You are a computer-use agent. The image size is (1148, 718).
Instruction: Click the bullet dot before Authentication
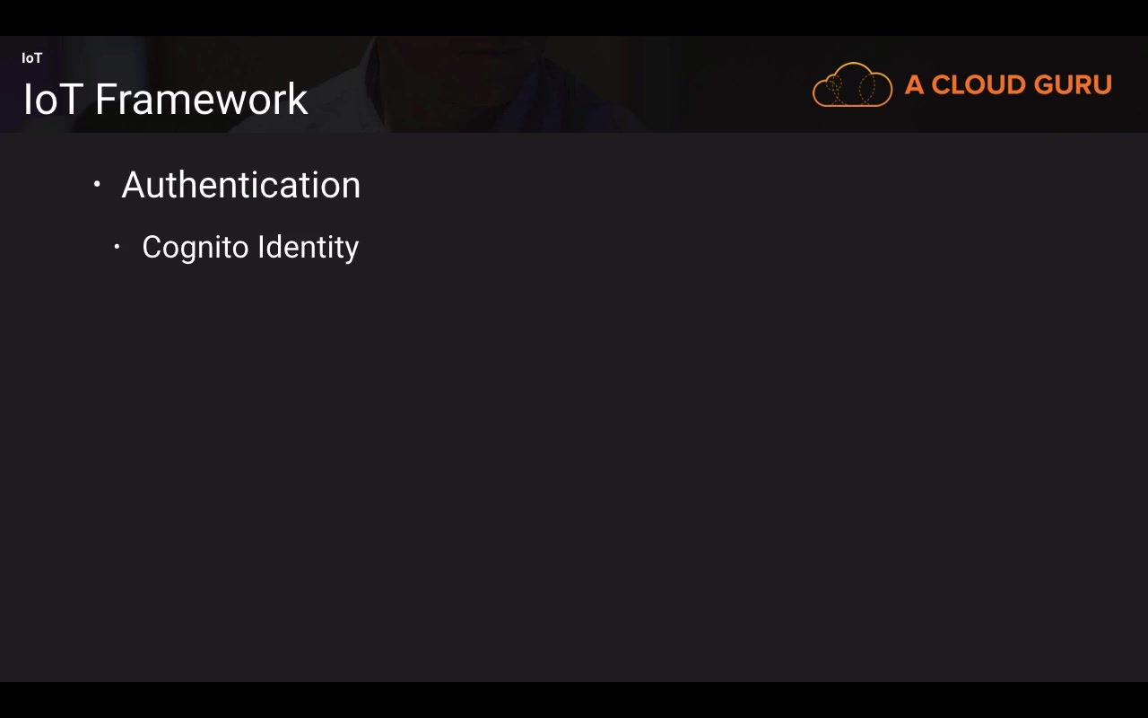pos(97,185)
